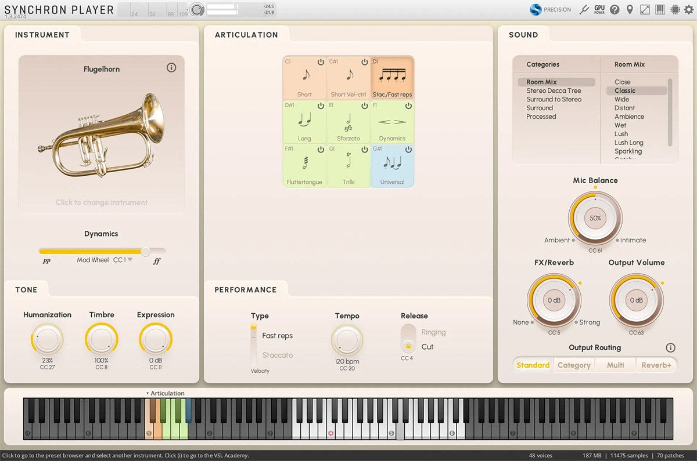Click the Expression knob
The height and width of the screenshot is (461, 697).
156,339
